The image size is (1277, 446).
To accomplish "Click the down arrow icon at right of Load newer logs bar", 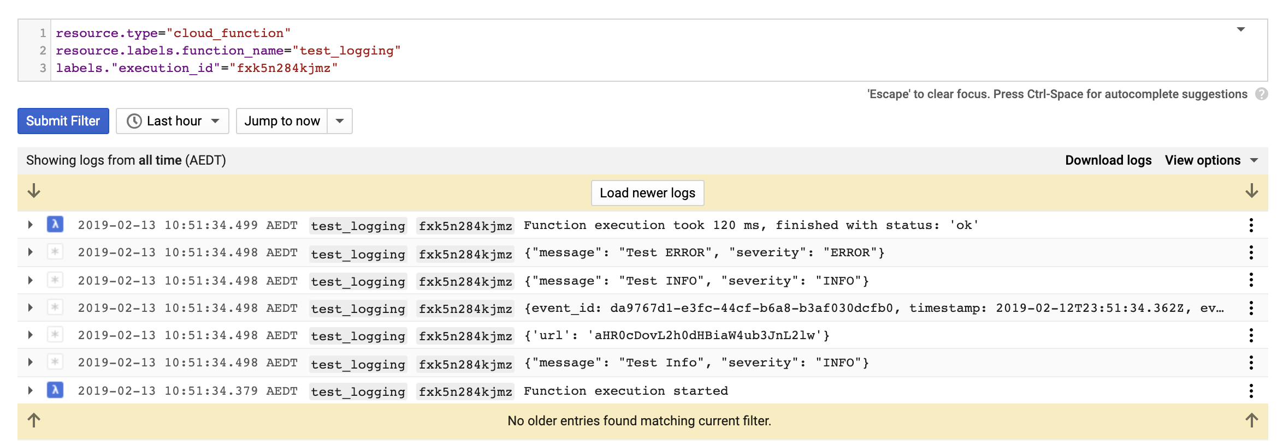I will (1251, 191).
